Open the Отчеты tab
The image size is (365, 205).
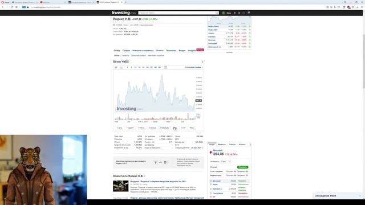point(160,51)
